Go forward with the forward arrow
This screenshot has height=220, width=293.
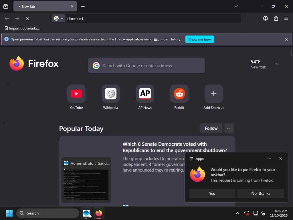click(x=17, y=19)
